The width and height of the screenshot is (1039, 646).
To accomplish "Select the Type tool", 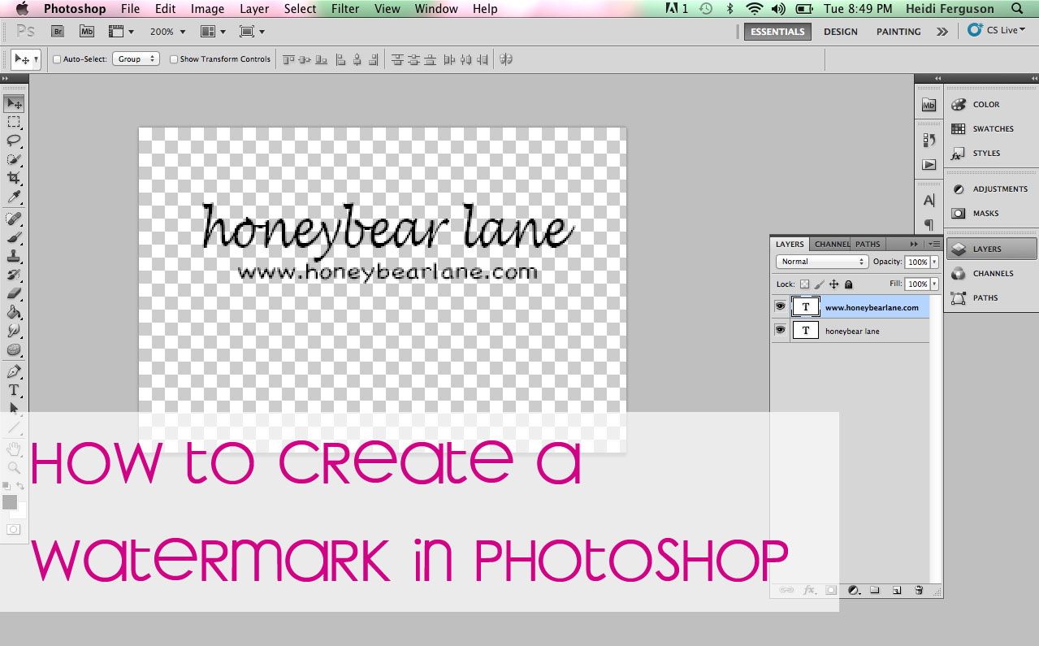I will (x=14, y=390).
